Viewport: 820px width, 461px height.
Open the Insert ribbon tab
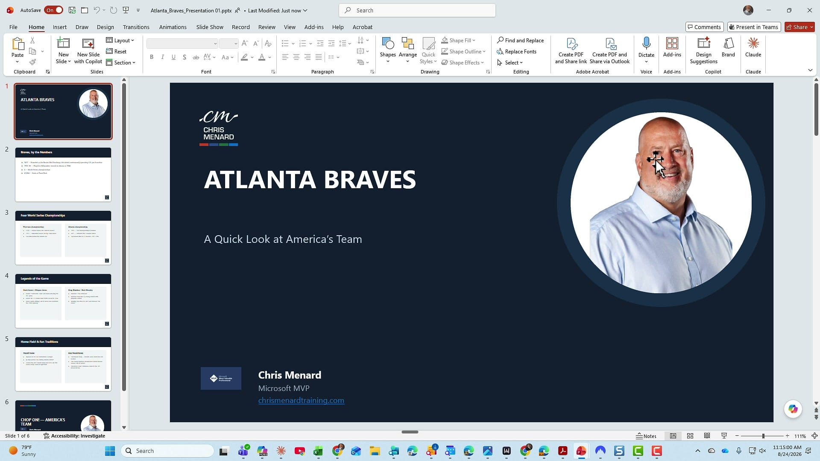[60, 27]
